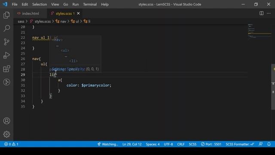Click the nav breadcrumb symbol
Screen dimensions: 275x155
(61, 21)
